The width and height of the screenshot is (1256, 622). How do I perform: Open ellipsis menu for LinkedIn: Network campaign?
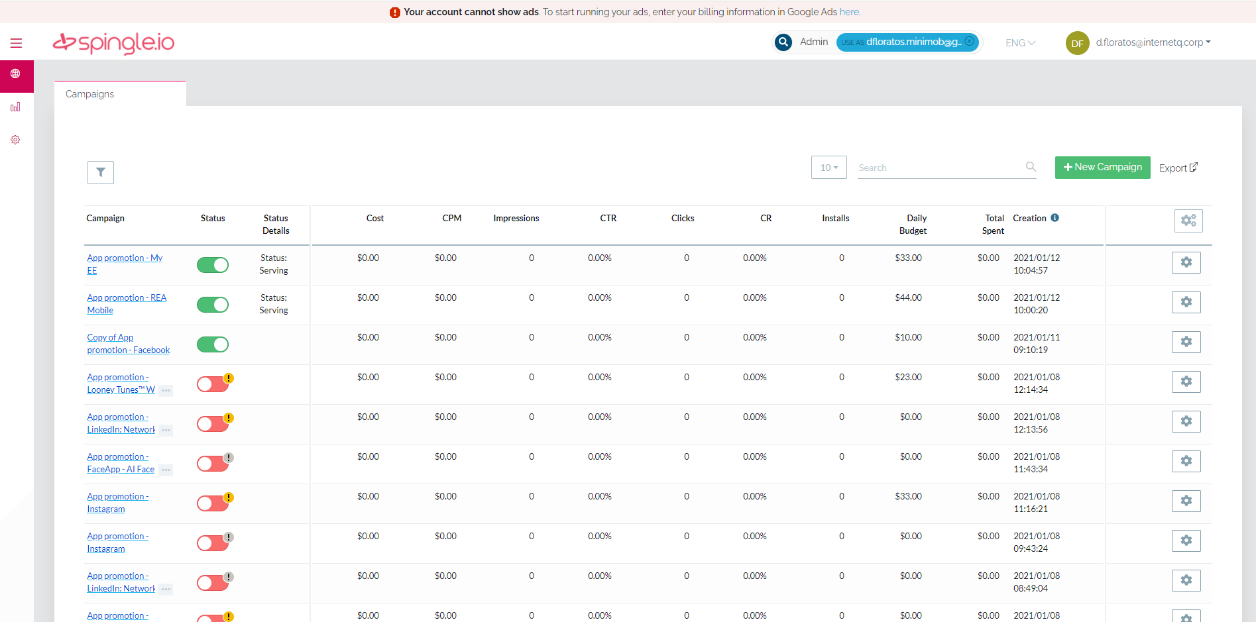(166, 430)
